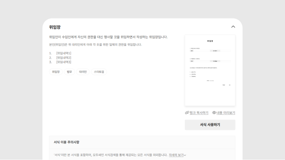This screenshot has width=285, height=160.
Task: Select the 법무 tag chip
Action: coord(69,72)
